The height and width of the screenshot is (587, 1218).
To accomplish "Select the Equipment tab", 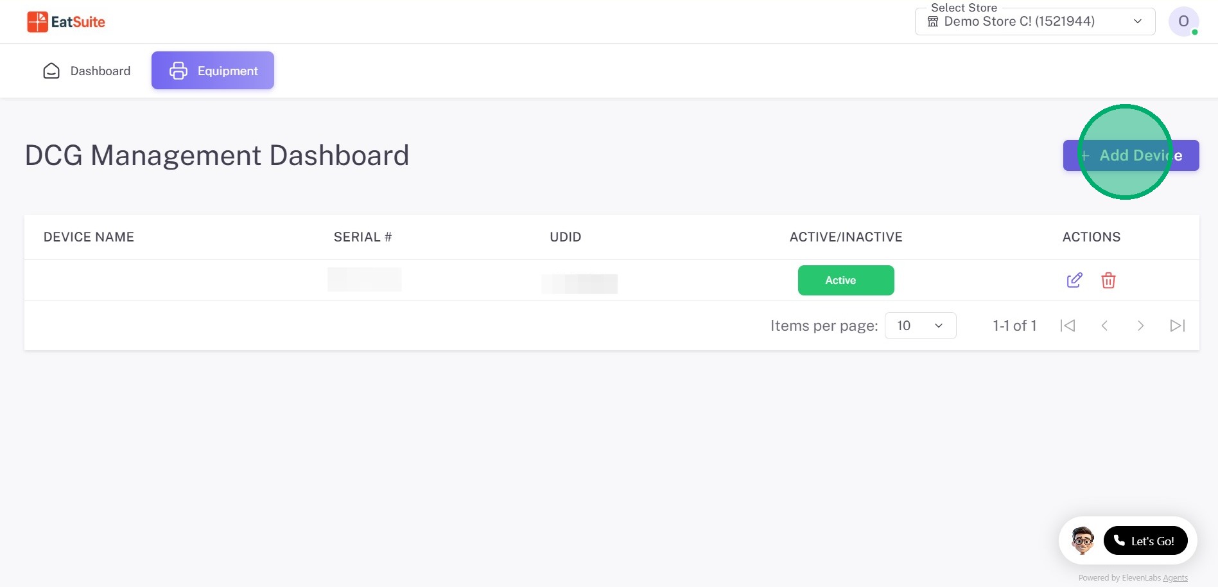I will [213, 71].
